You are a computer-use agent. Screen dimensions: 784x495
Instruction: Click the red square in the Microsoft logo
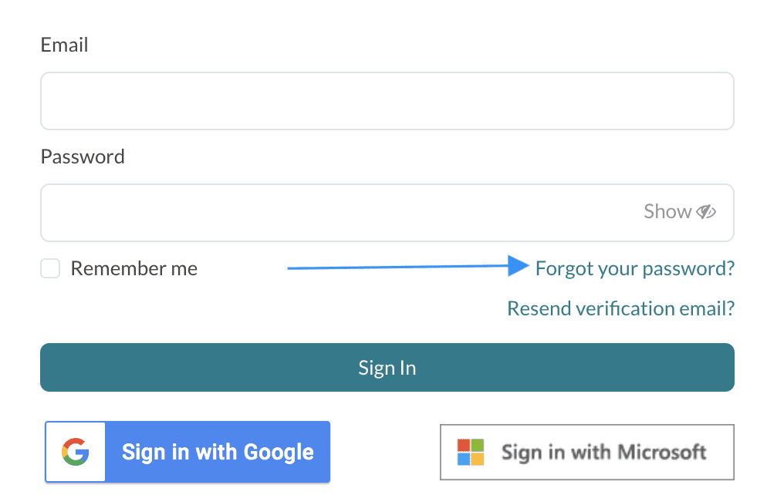tap(464, 446)
